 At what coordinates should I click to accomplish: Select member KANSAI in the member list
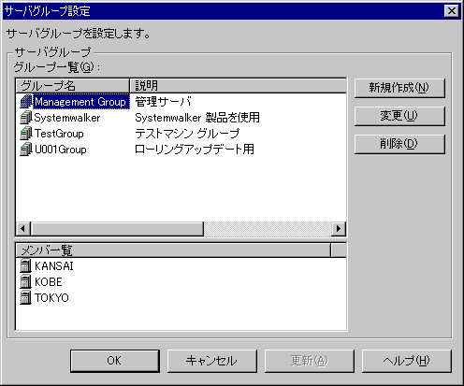(x=54, y=266)
